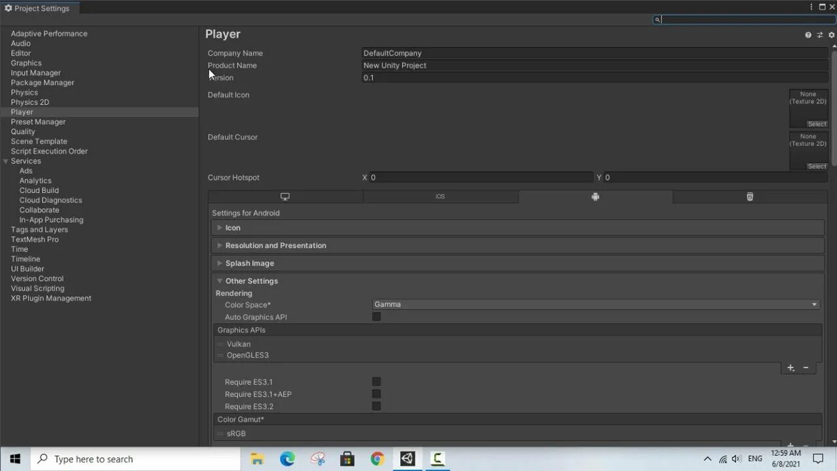837x471 pixels.
Task: Select the sRGB color gamut entry
Action: [236, 434]
